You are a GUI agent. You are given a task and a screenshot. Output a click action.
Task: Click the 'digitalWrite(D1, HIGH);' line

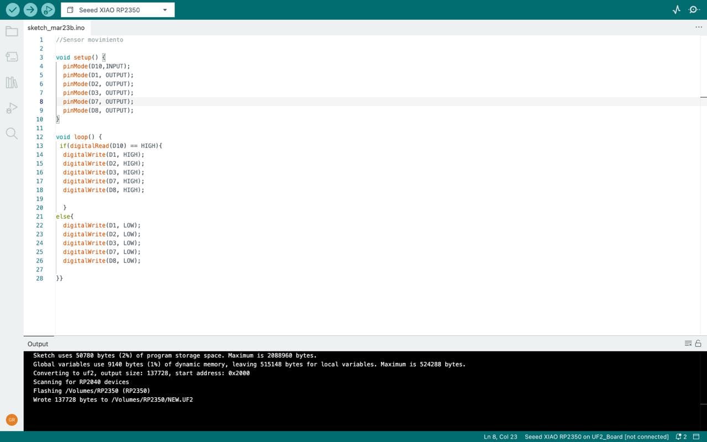point(103,155)
